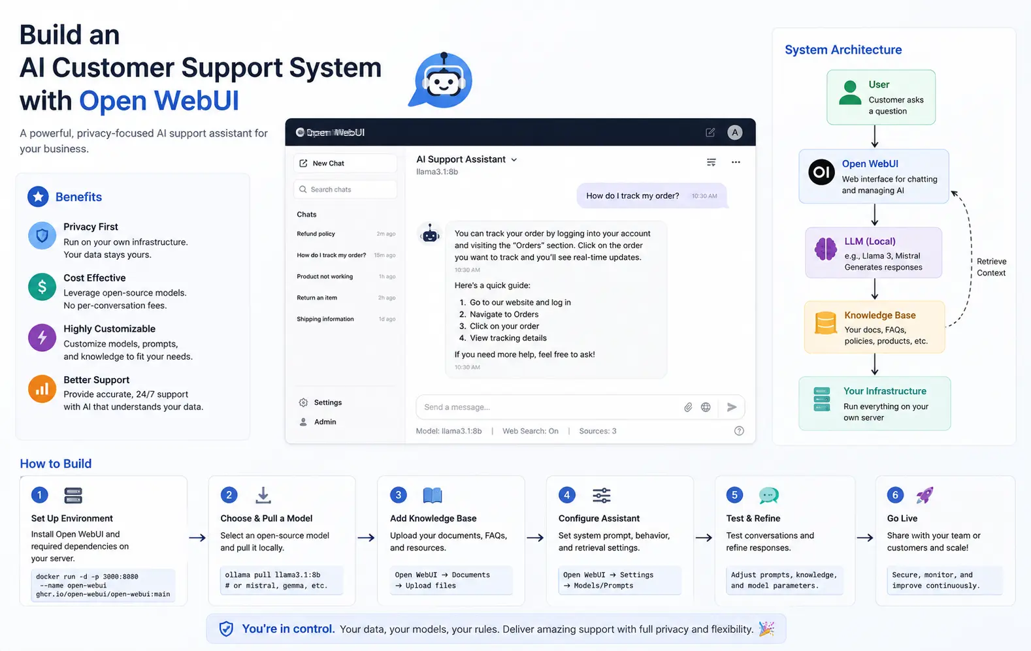The height and width of the screenshot is (651, 1031).
Task: Click the shield check icon in bottom banner
Action: click(x=226, y=629)
